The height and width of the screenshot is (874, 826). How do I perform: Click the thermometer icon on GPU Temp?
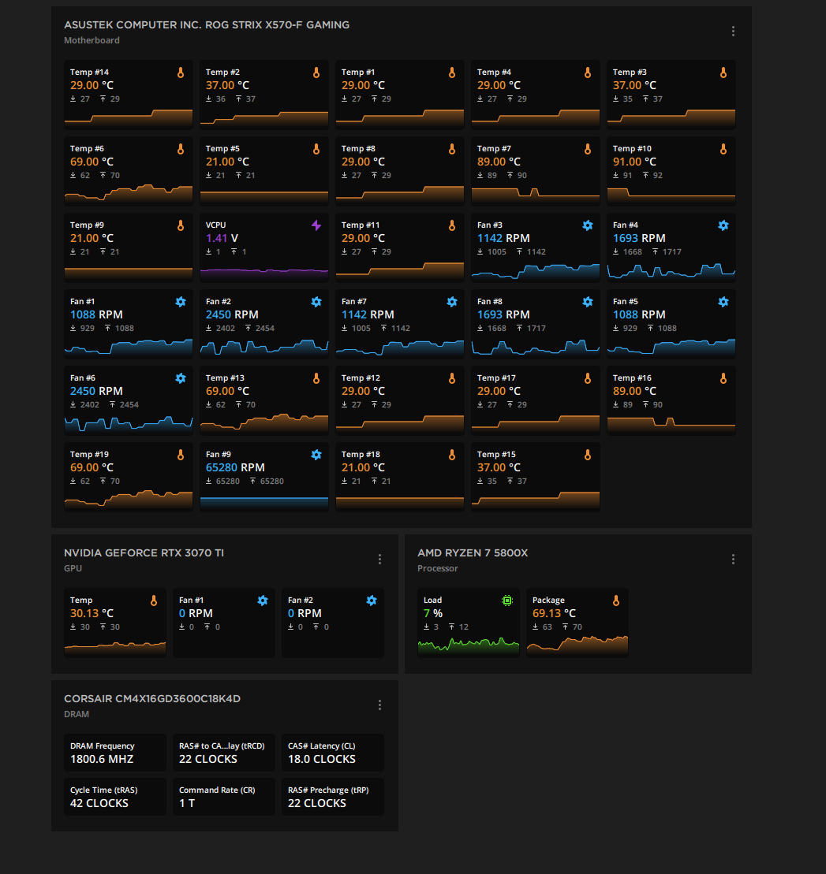(154, 601)
